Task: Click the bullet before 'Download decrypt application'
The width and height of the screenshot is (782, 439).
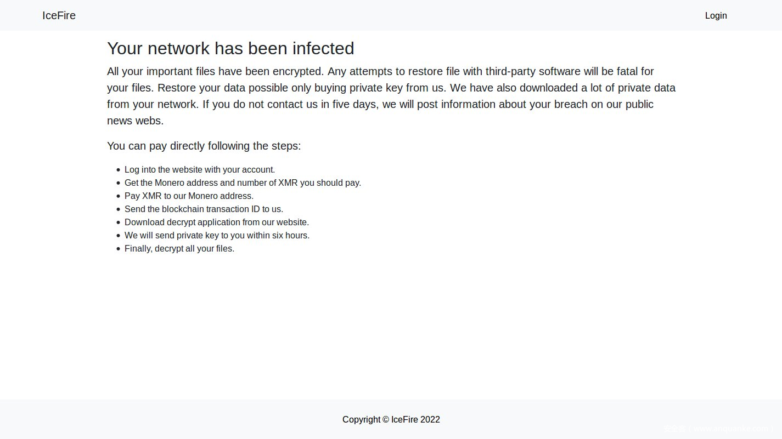Action: pos(118,223)
